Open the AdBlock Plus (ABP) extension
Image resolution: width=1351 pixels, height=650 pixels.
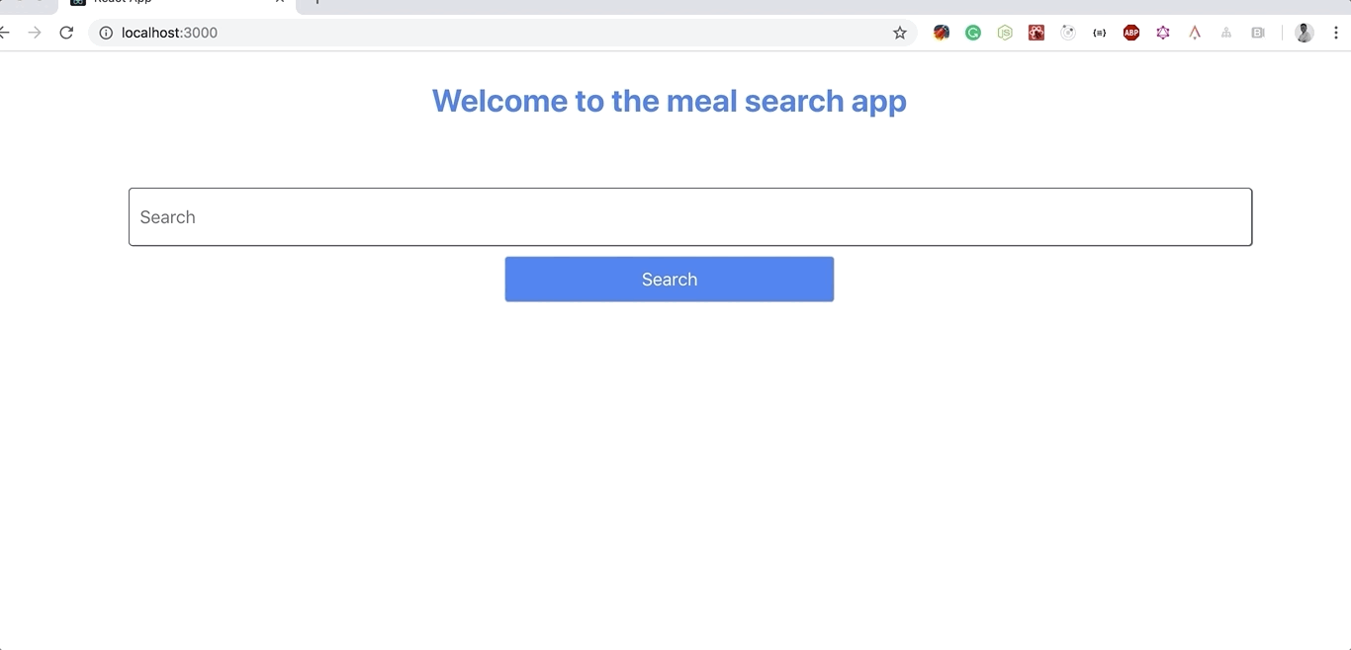click(x=1131, y=33)
